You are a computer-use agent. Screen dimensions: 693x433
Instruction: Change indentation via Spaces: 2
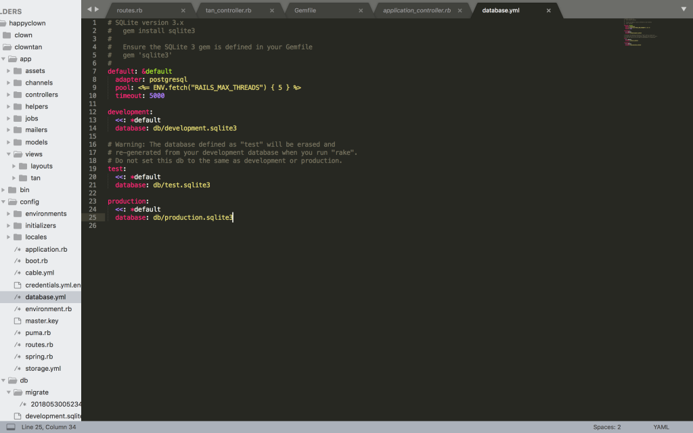pyautogui.click(x=607, y=427)
